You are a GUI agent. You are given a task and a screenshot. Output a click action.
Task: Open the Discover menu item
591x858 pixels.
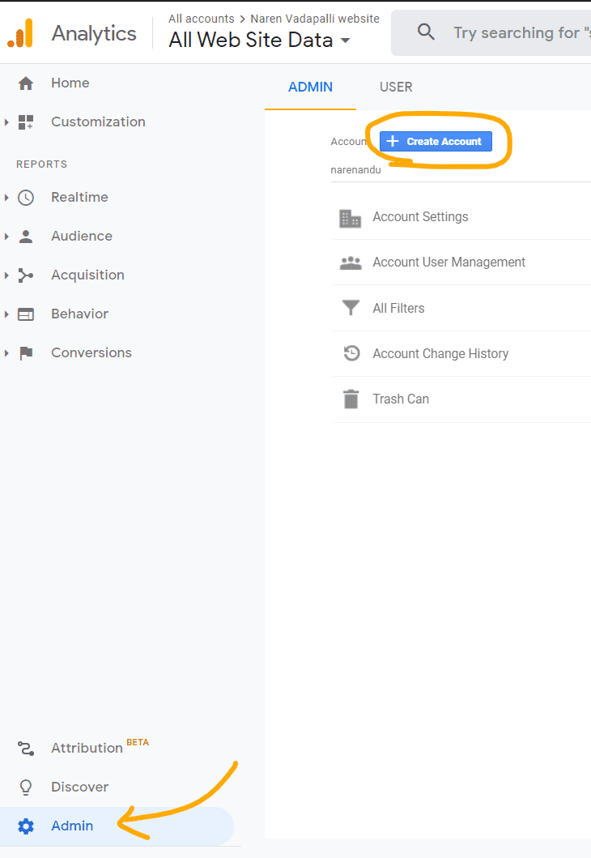coord(80,787)
